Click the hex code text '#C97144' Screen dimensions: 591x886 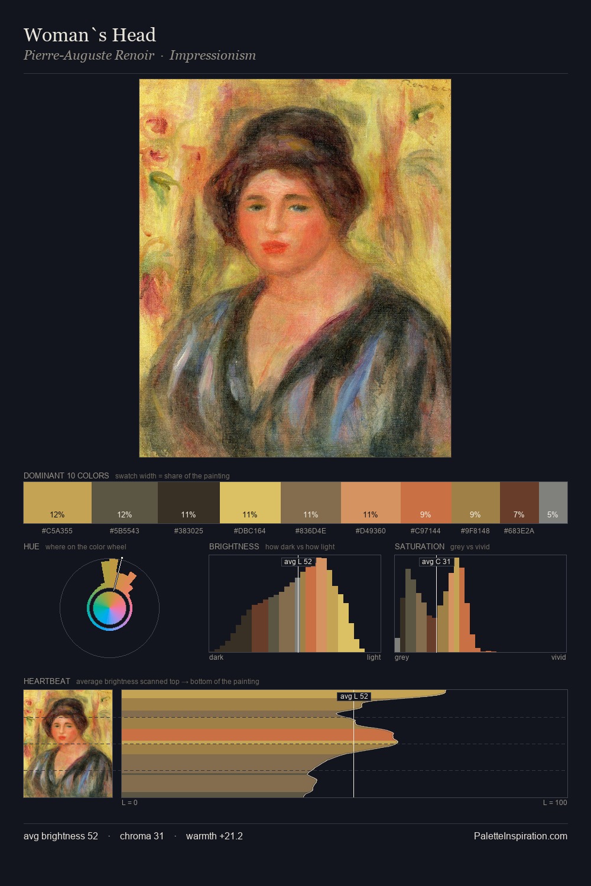pos(426,531)
